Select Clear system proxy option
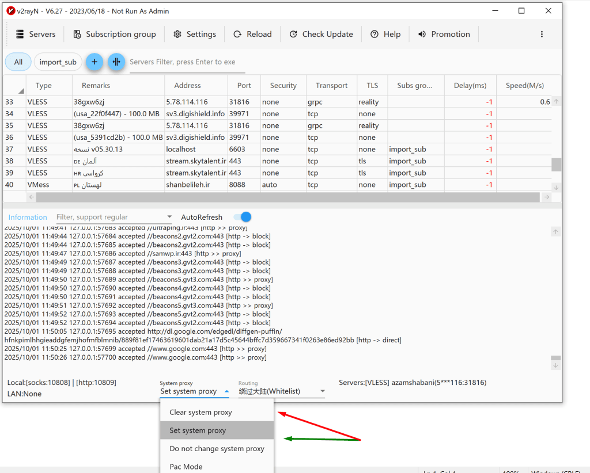Viewport: 590px width, 473px height. 201,412
